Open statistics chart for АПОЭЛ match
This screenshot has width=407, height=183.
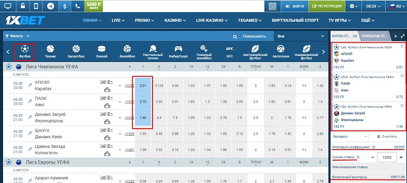point(103,82)
